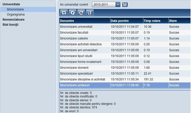Expand the Universitate menu section

point(11,4)
